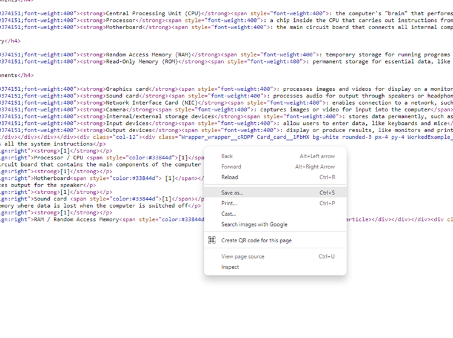Select Search images with Google
The height and width of the screenshot is (338, 453).
coord(254,225)
